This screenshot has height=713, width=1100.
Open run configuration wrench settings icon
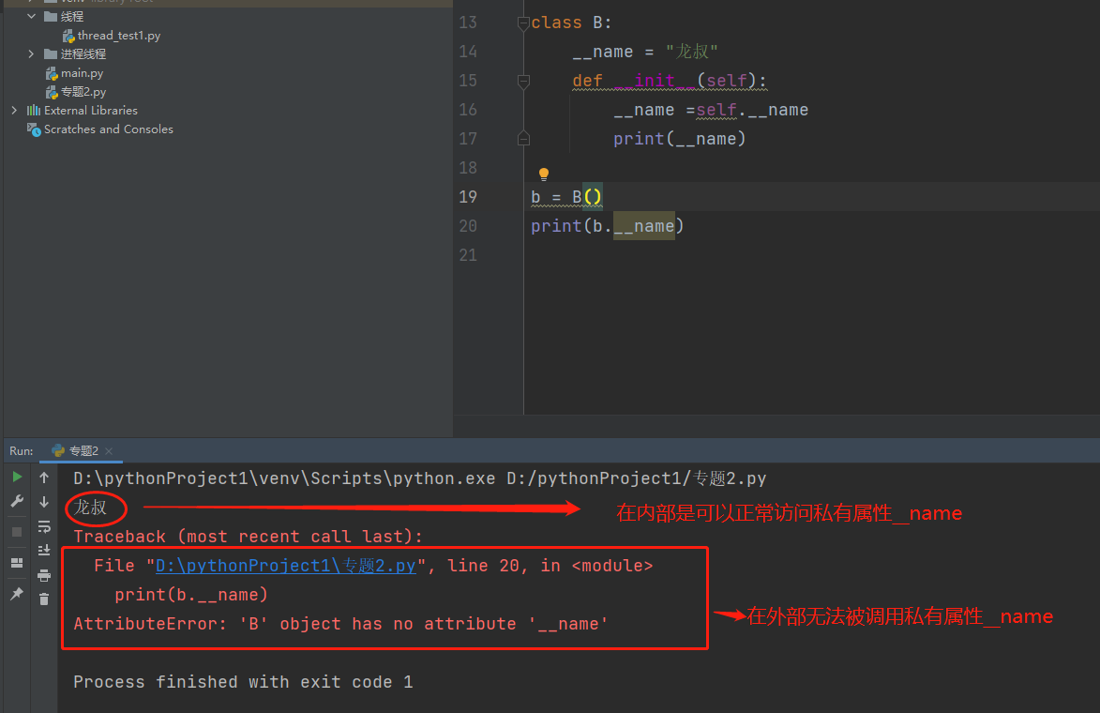pos(17,502)
